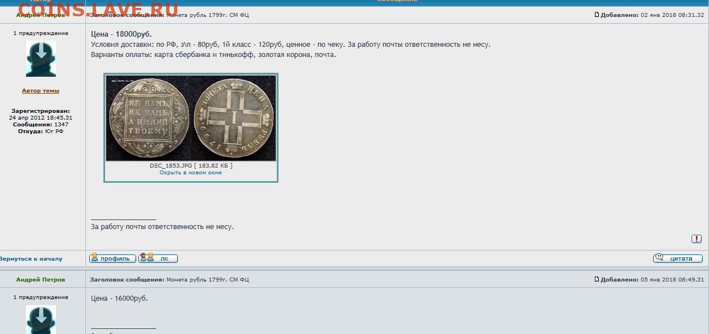Screen dimensions: 709x334
Task: Click the 'Окрыть в новом окне' link
Action: (191, 173)
